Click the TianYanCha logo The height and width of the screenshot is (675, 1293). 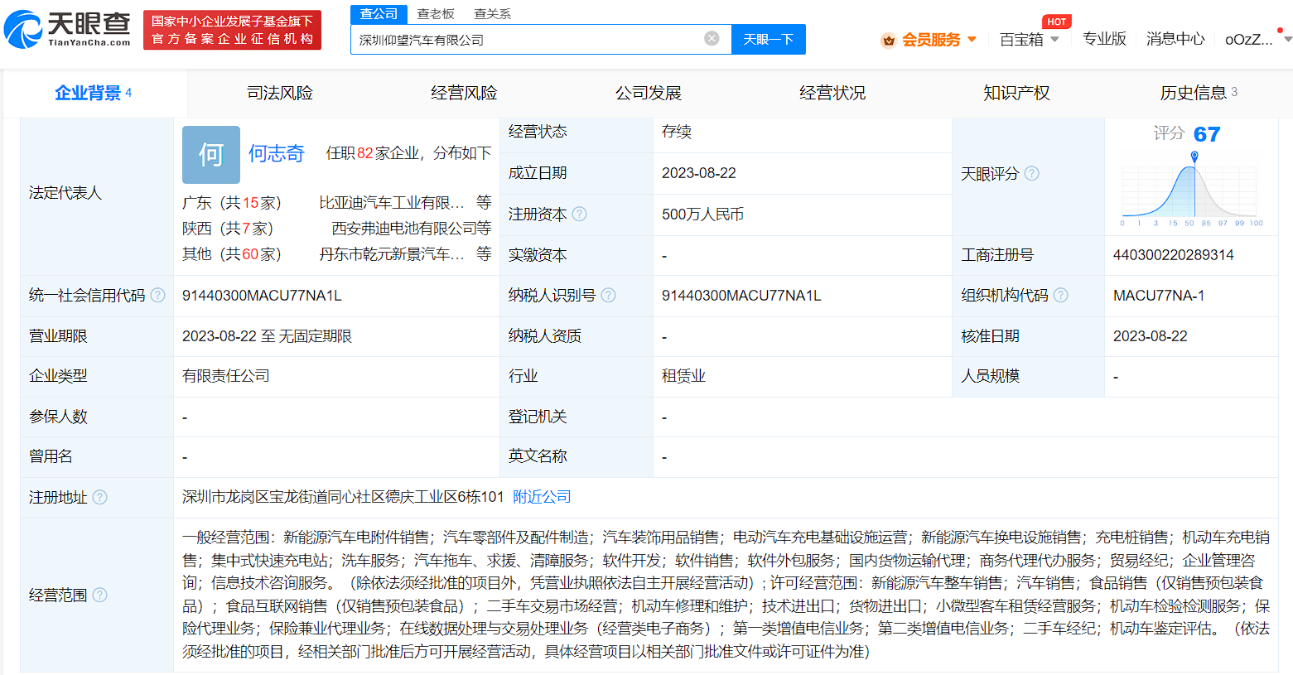click(68, 30)
